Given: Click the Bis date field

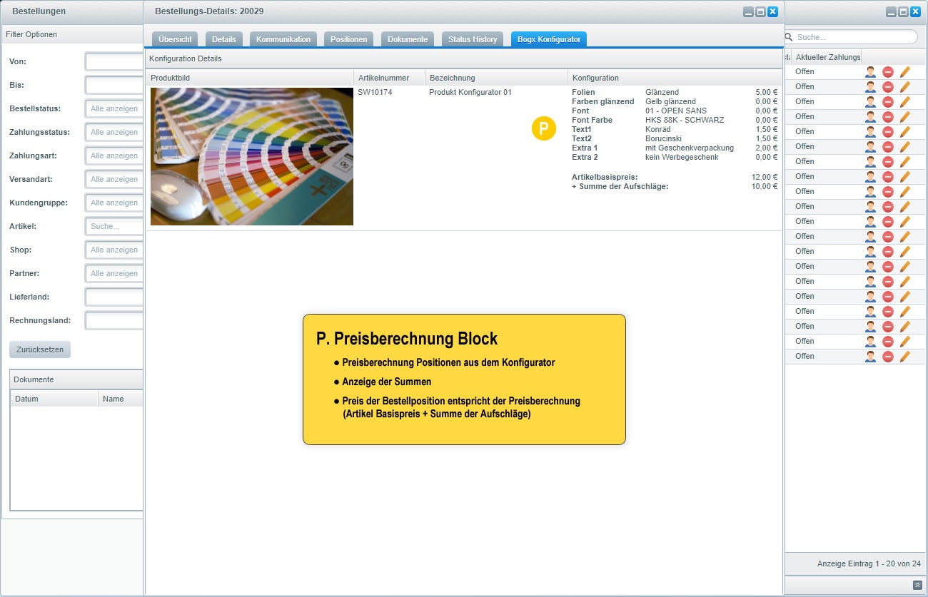Looking at the screenshot, I should (114, 85).
